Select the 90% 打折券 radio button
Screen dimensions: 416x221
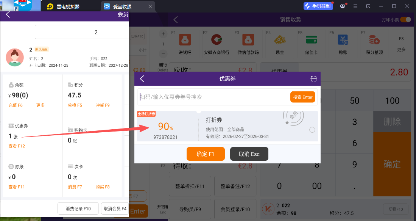coord(312,130)
